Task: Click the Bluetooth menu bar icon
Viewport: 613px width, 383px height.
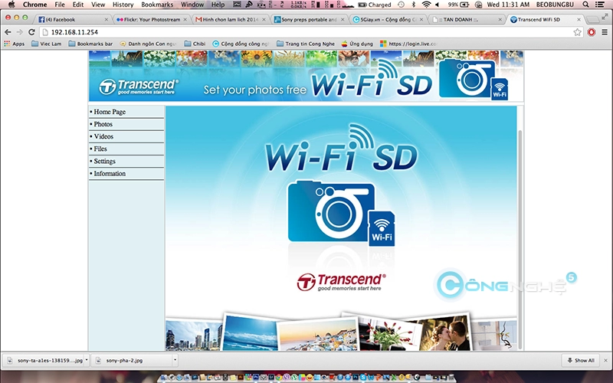Action: point(414,5)
